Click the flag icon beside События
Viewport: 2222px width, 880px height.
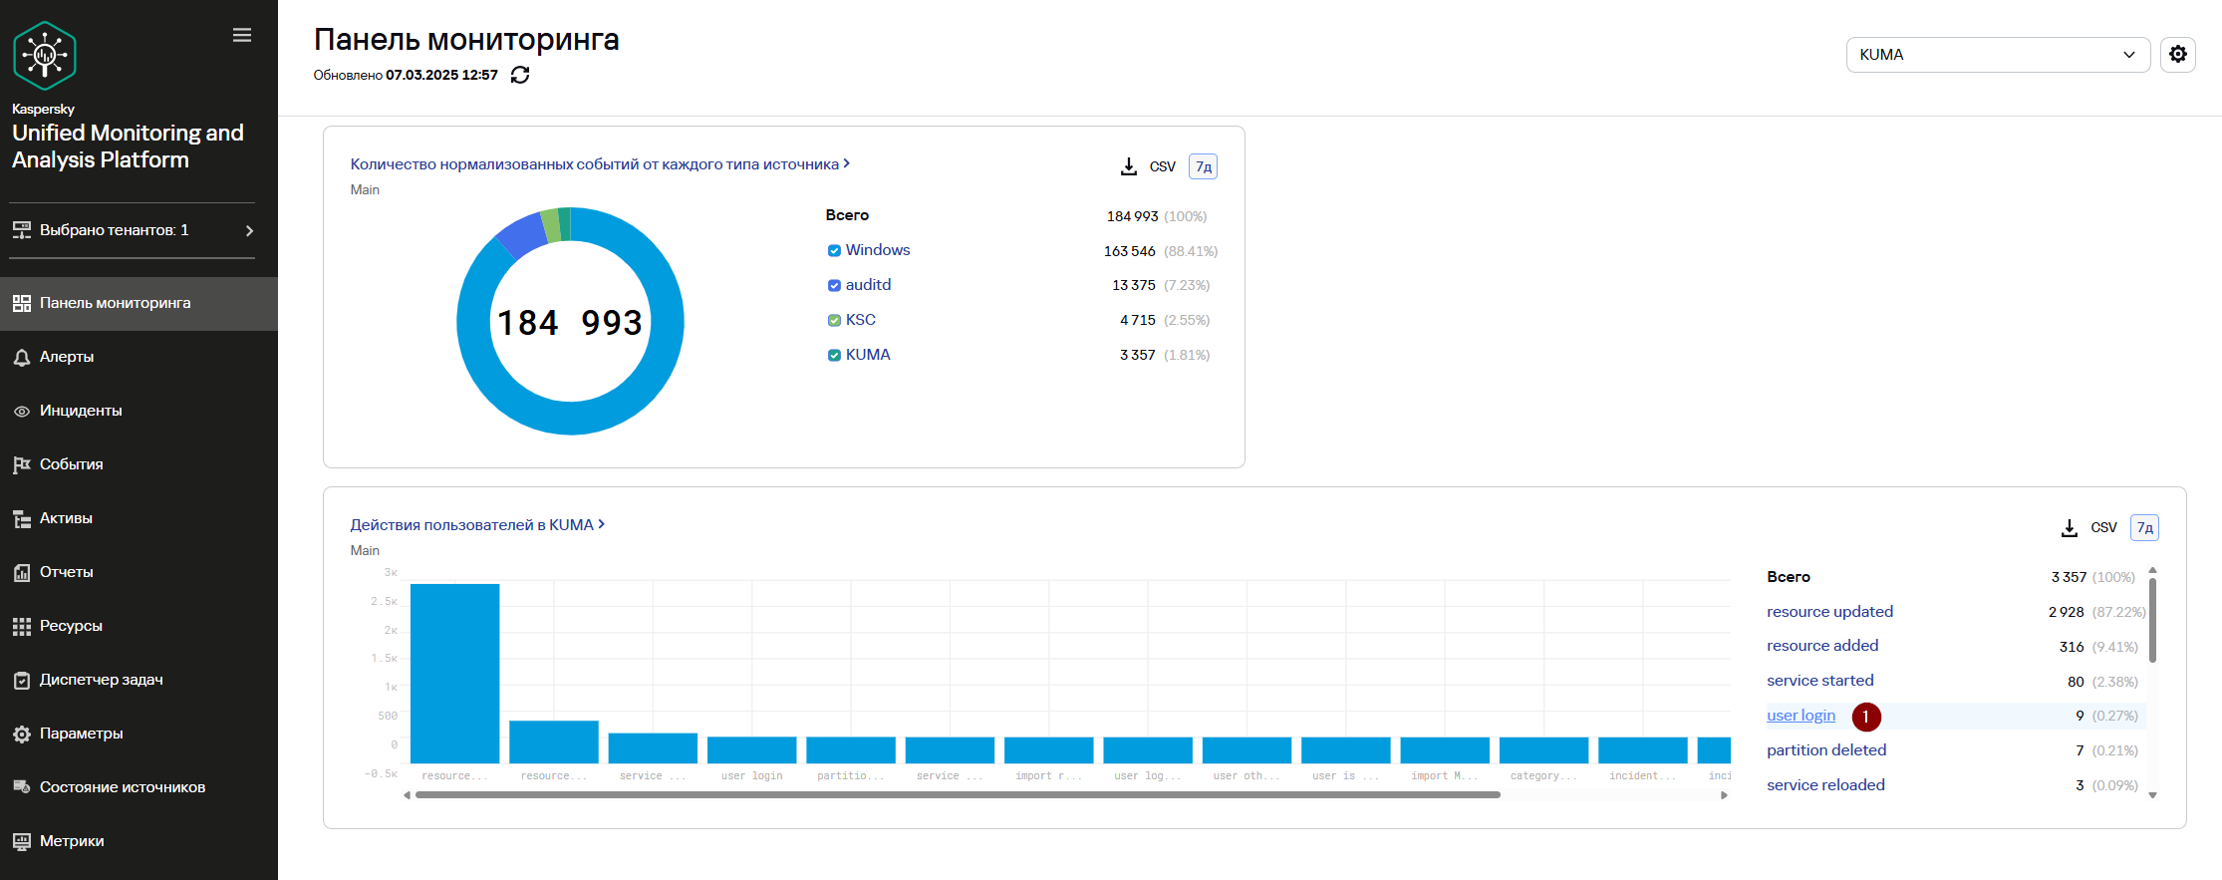22,464
